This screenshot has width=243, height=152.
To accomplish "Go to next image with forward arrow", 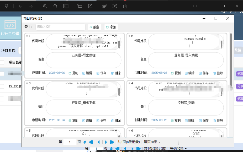I will click(x=31, y=6).
